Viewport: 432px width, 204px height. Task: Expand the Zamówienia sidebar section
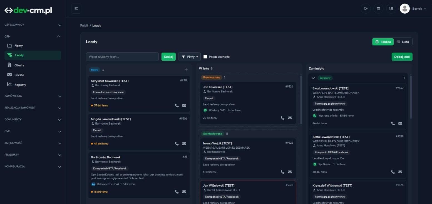(x=33, y=96)
